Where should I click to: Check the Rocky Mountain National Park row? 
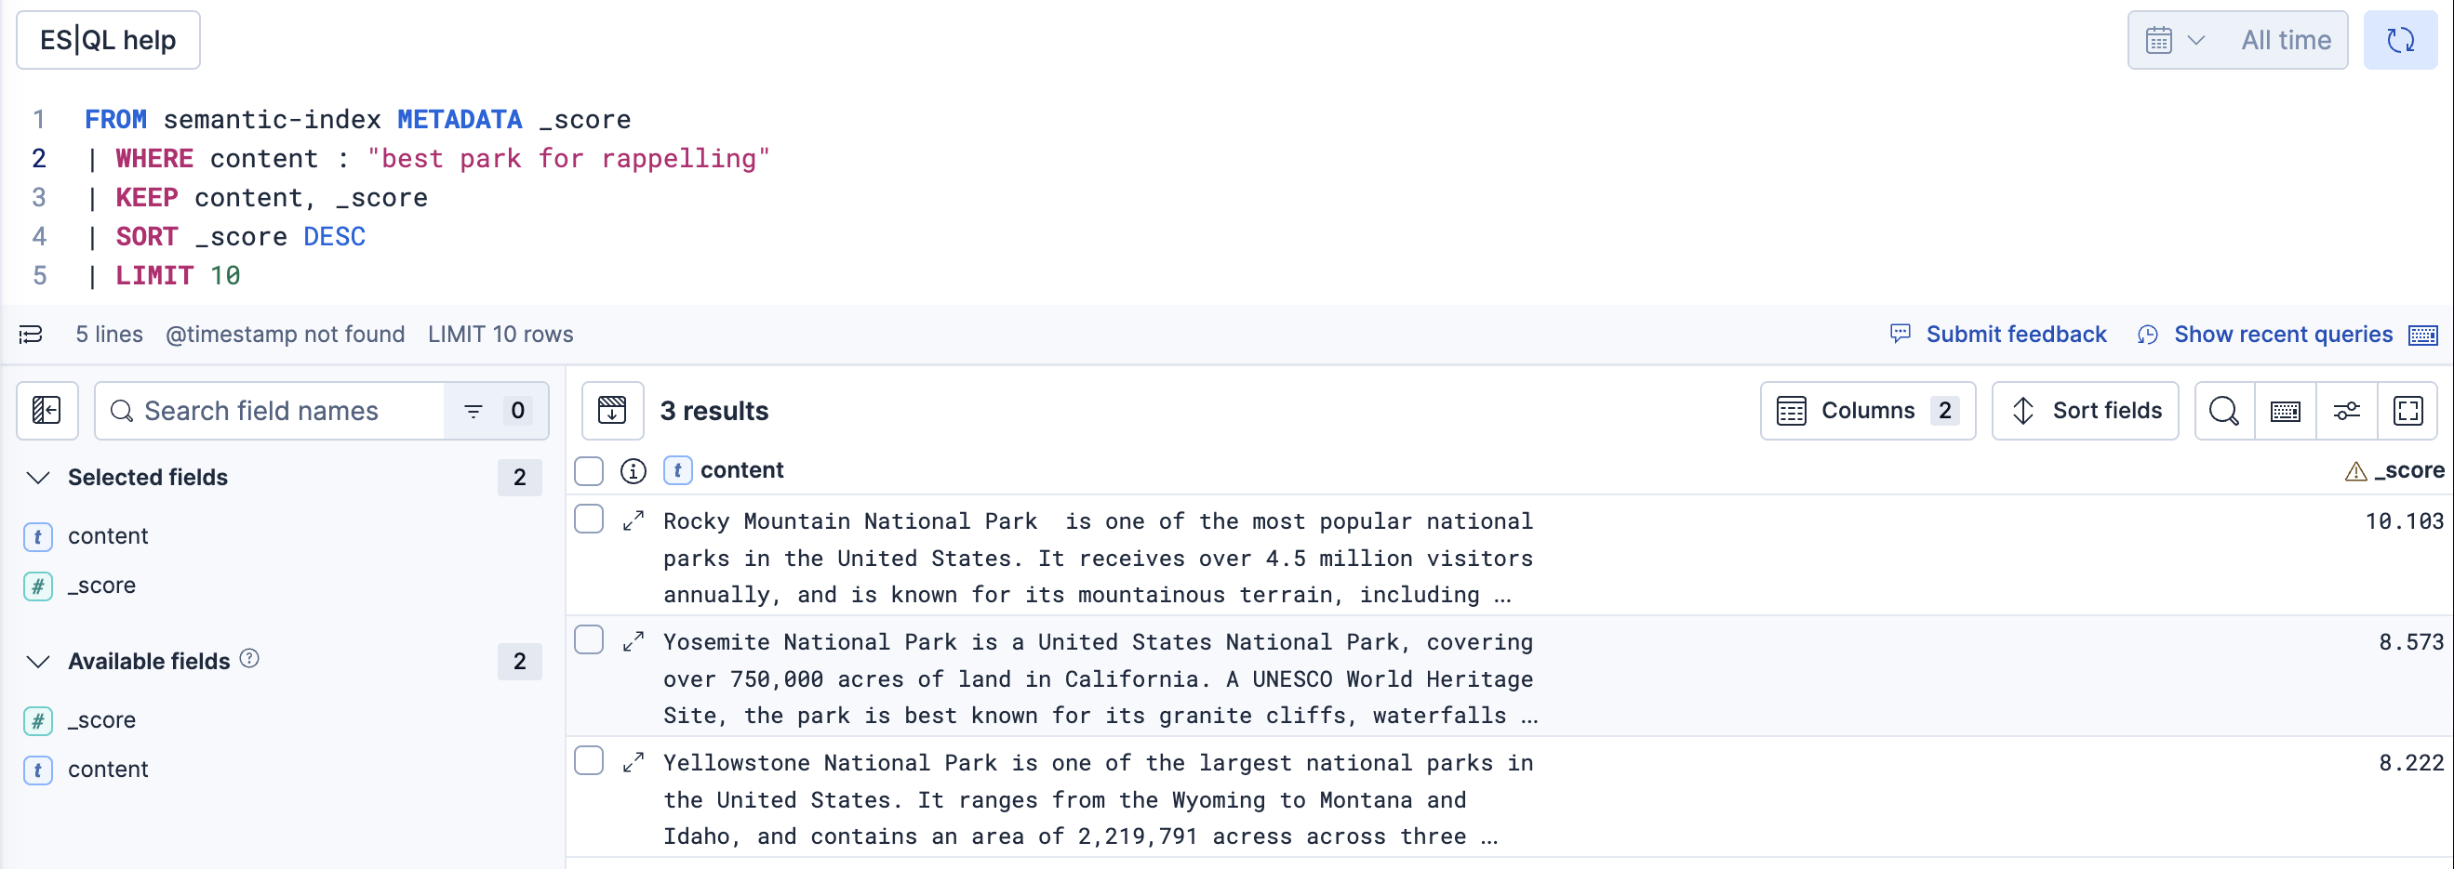point(588,520)
